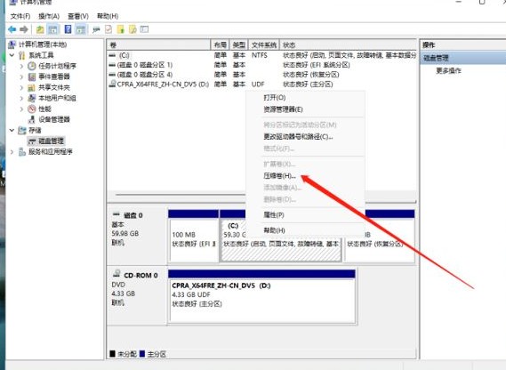Click the Back arrow toolbar icon
This screenshot has width=506, height=370.
12,29
